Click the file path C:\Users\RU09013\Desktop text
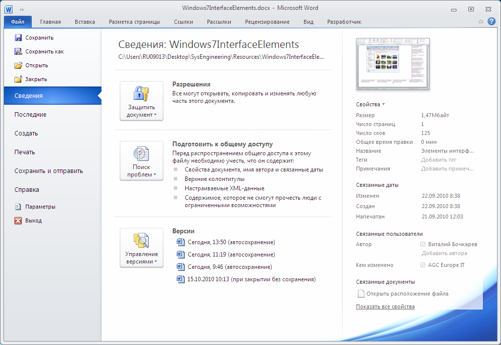 221,57
